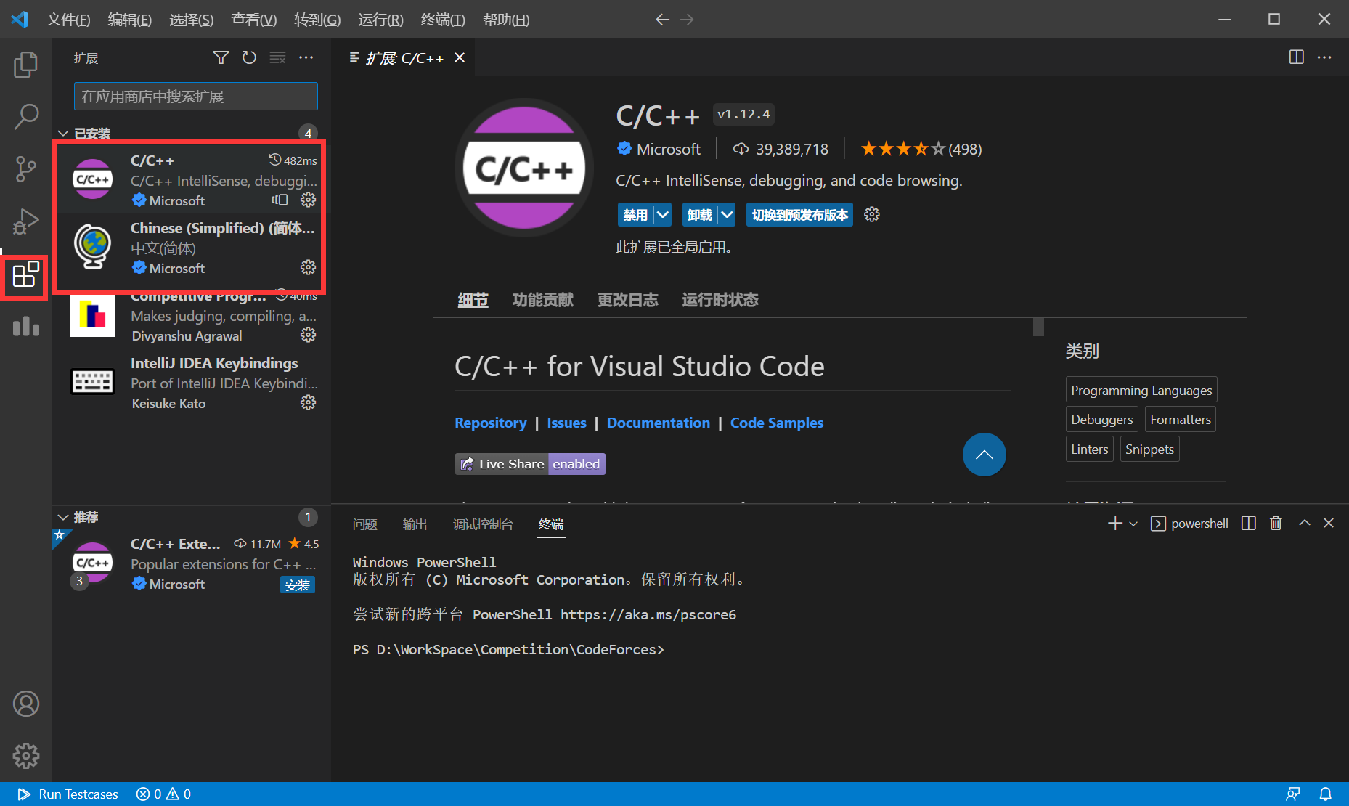This screenshot has width=1349, height=806.
Task: Open the Repository link
Action: [491, 423]
